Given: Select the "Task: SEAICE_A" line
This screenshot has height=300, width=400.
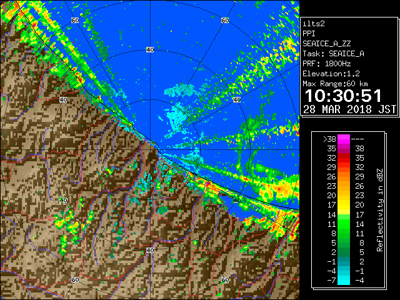Looking at the screenshot, I should point(333,54).
